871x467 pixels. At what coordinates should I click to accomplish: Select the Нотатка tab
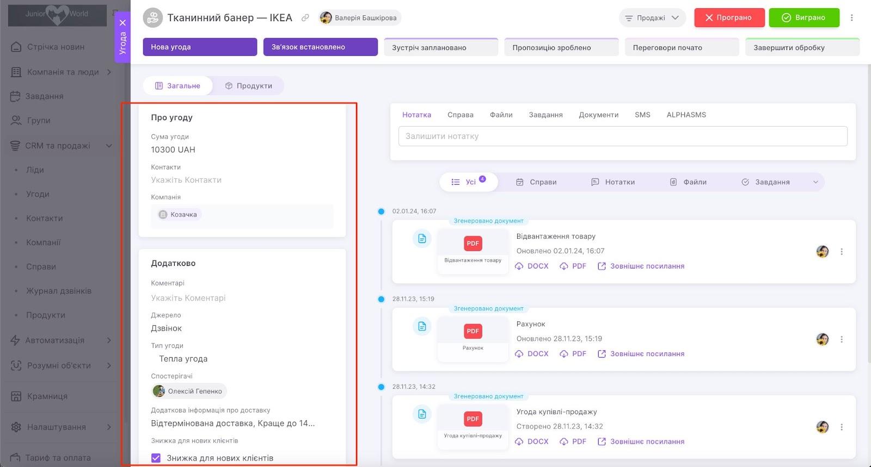[416, 115]
